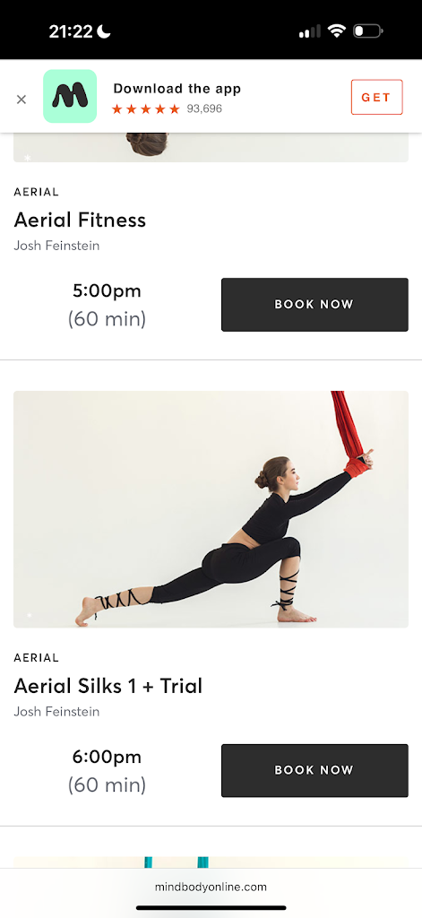Tap the mindbodyonline.com address bar
Image resolution: width=422 pixels, height=918 pixels.
click(x=211, y=887)
